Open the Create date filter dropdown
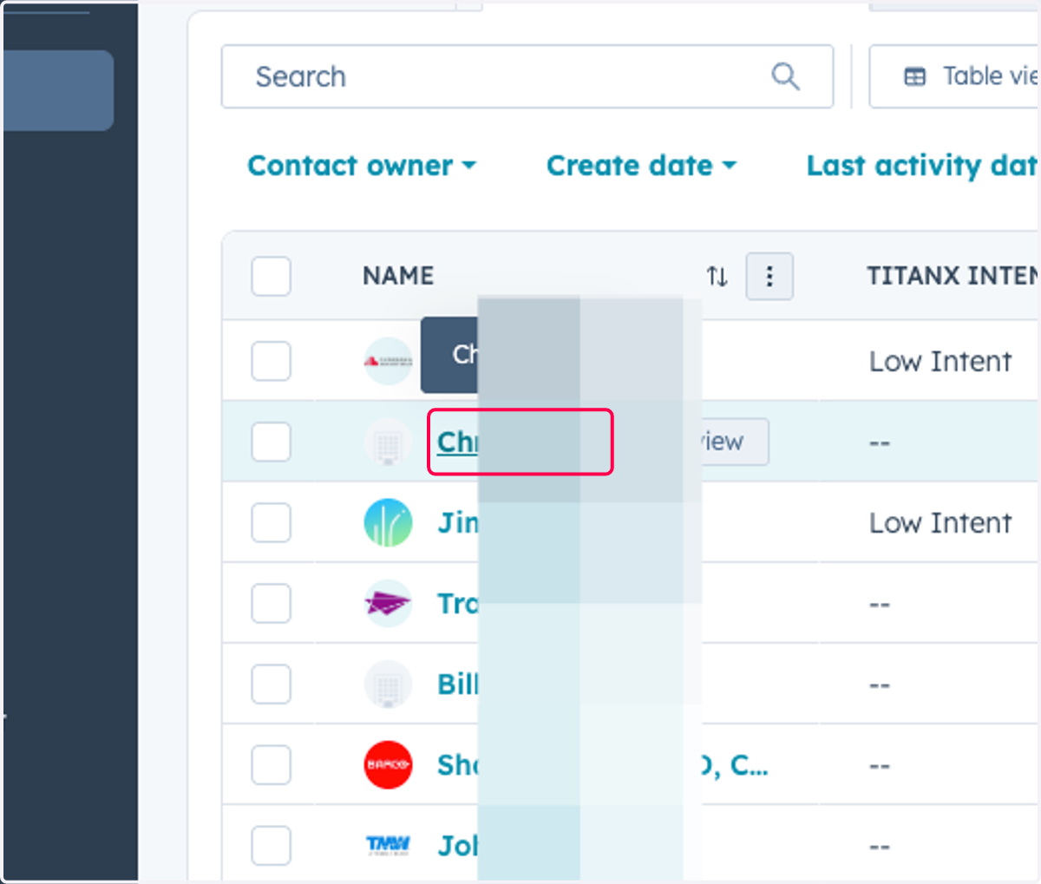Viewport: 1041px width, 884px height. click(641, 165)
